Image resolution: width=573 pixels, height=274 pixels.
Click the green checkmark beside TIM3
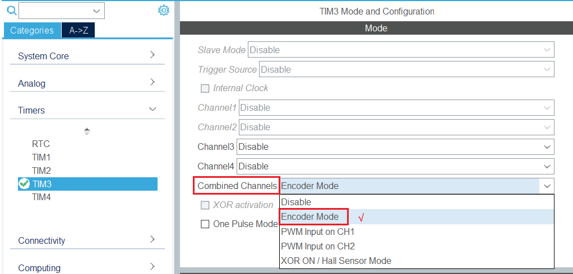pos(24,184)
